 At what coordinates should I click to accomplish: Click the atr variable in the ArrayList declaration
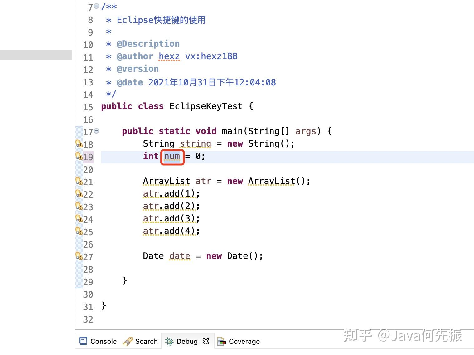pyautogui.click(x=203, y=181)
